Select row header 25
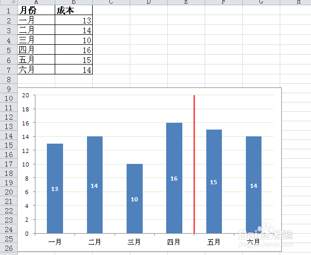This screenshot has height=255, width=311. [x=9, y=239]
